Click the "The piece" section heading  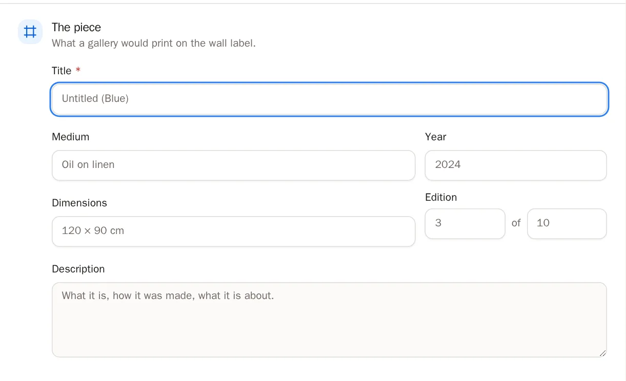(x=76, y=28)
